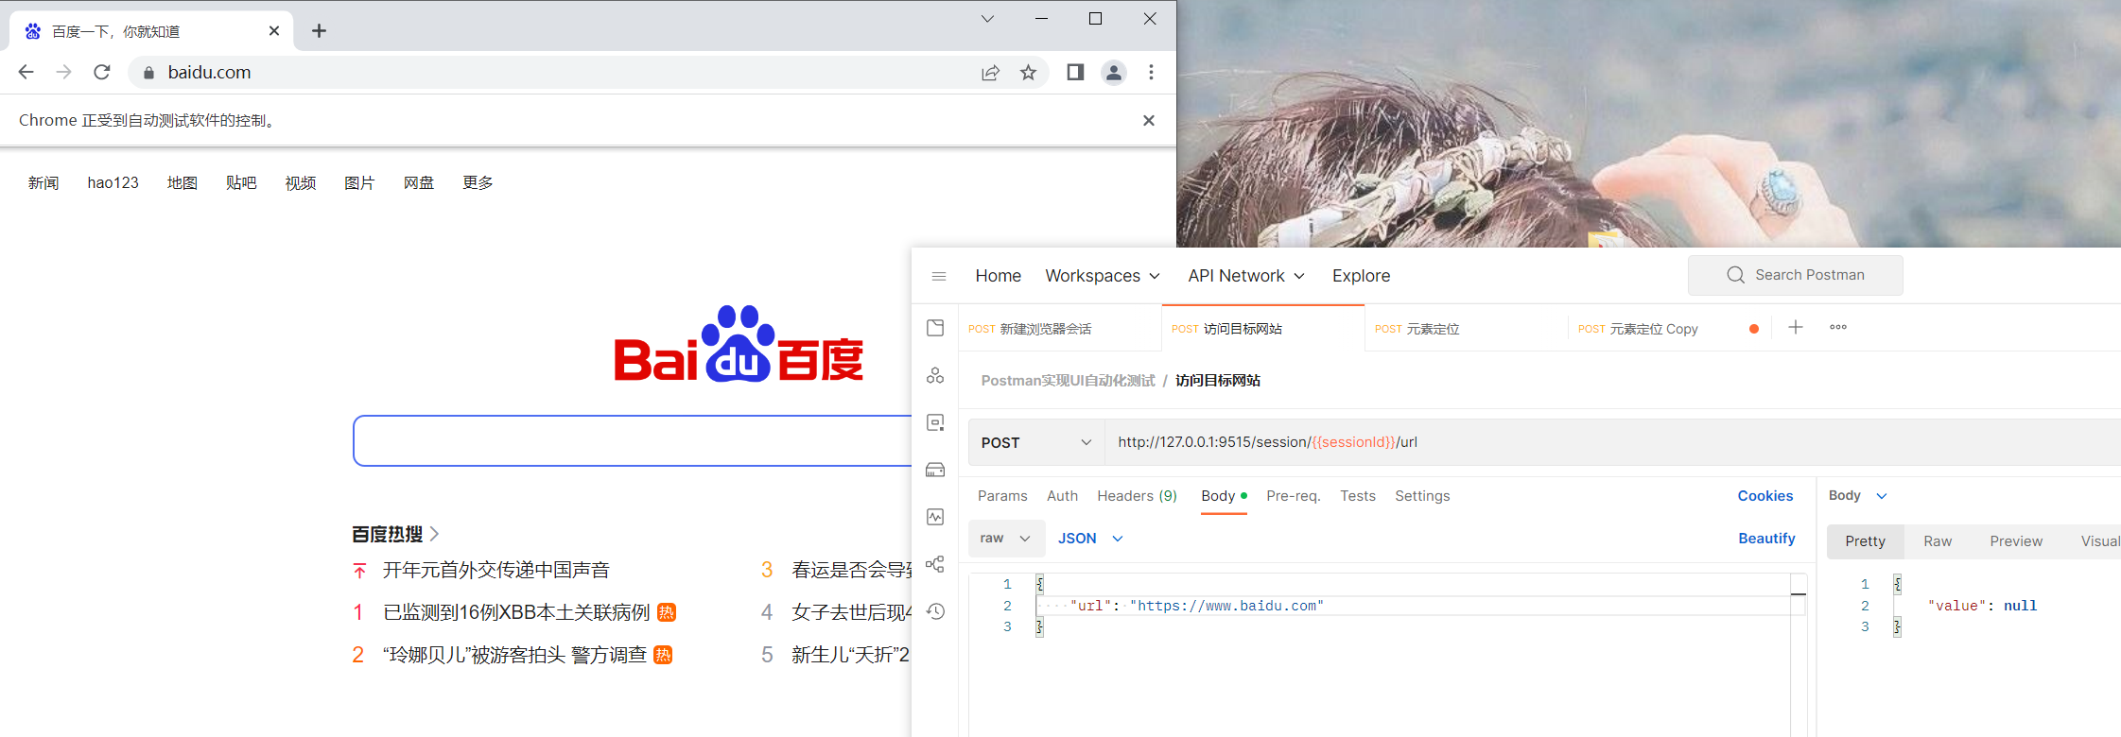Open the Auth tab
The width and height of the screenshot is (2121, 737).
[1062, 495]
